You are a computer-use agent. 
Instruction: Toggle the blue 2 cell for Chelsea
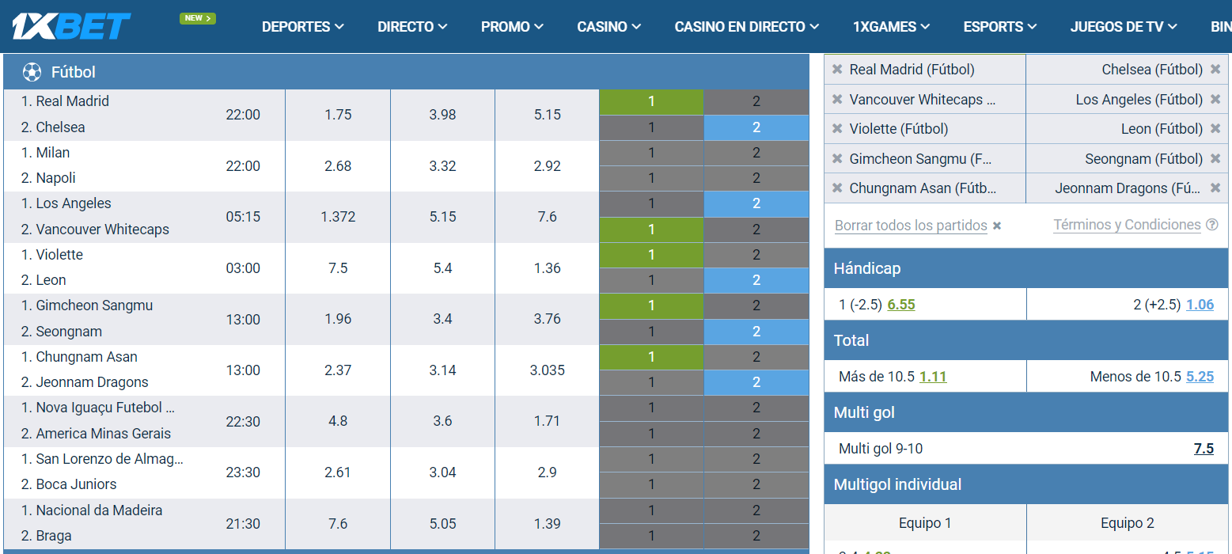[x=756, y=127]
